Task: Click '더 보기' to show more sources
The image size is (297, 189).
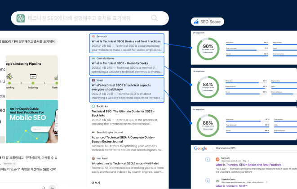Action: point(96,183)
